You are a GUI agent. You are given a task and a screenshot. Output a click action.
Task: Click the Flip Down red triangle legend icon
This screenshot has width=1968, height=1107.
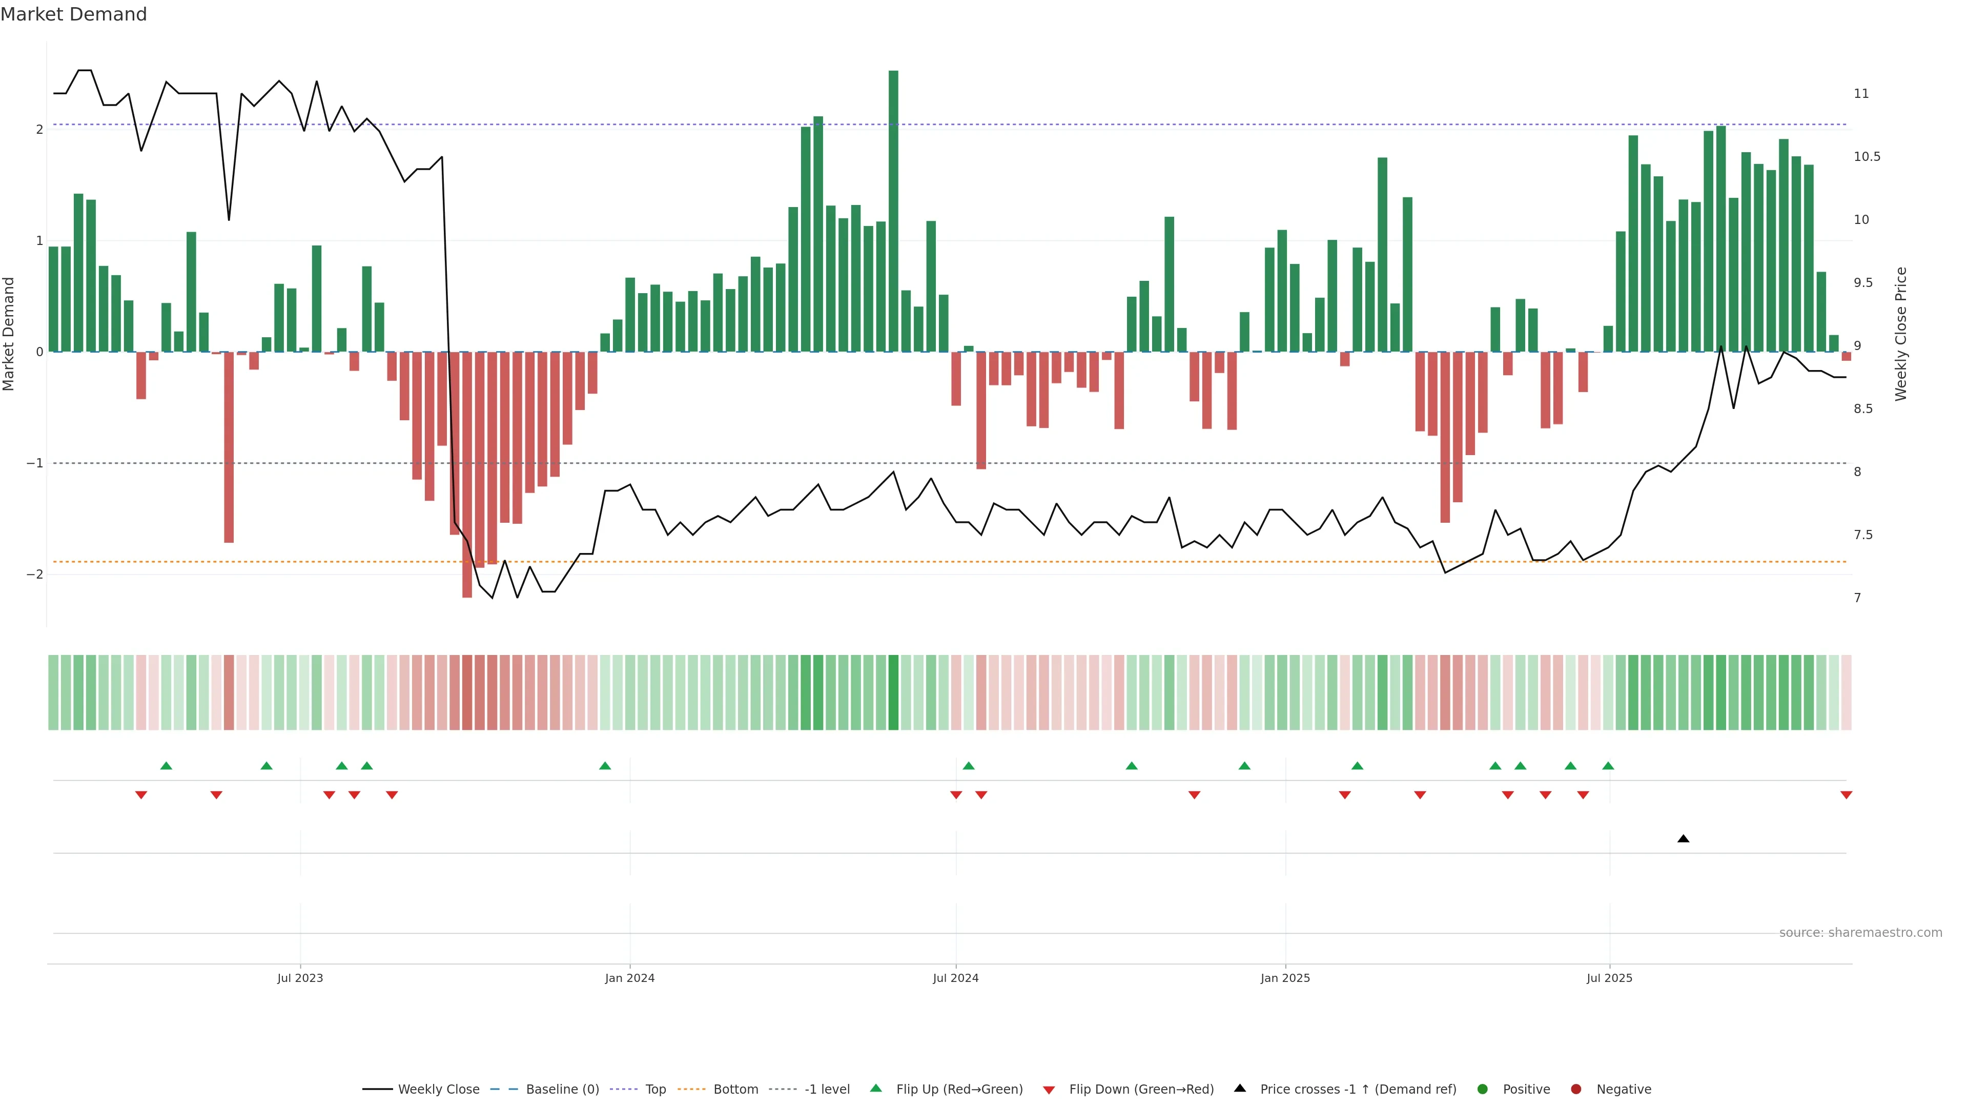point(1049,1090)
